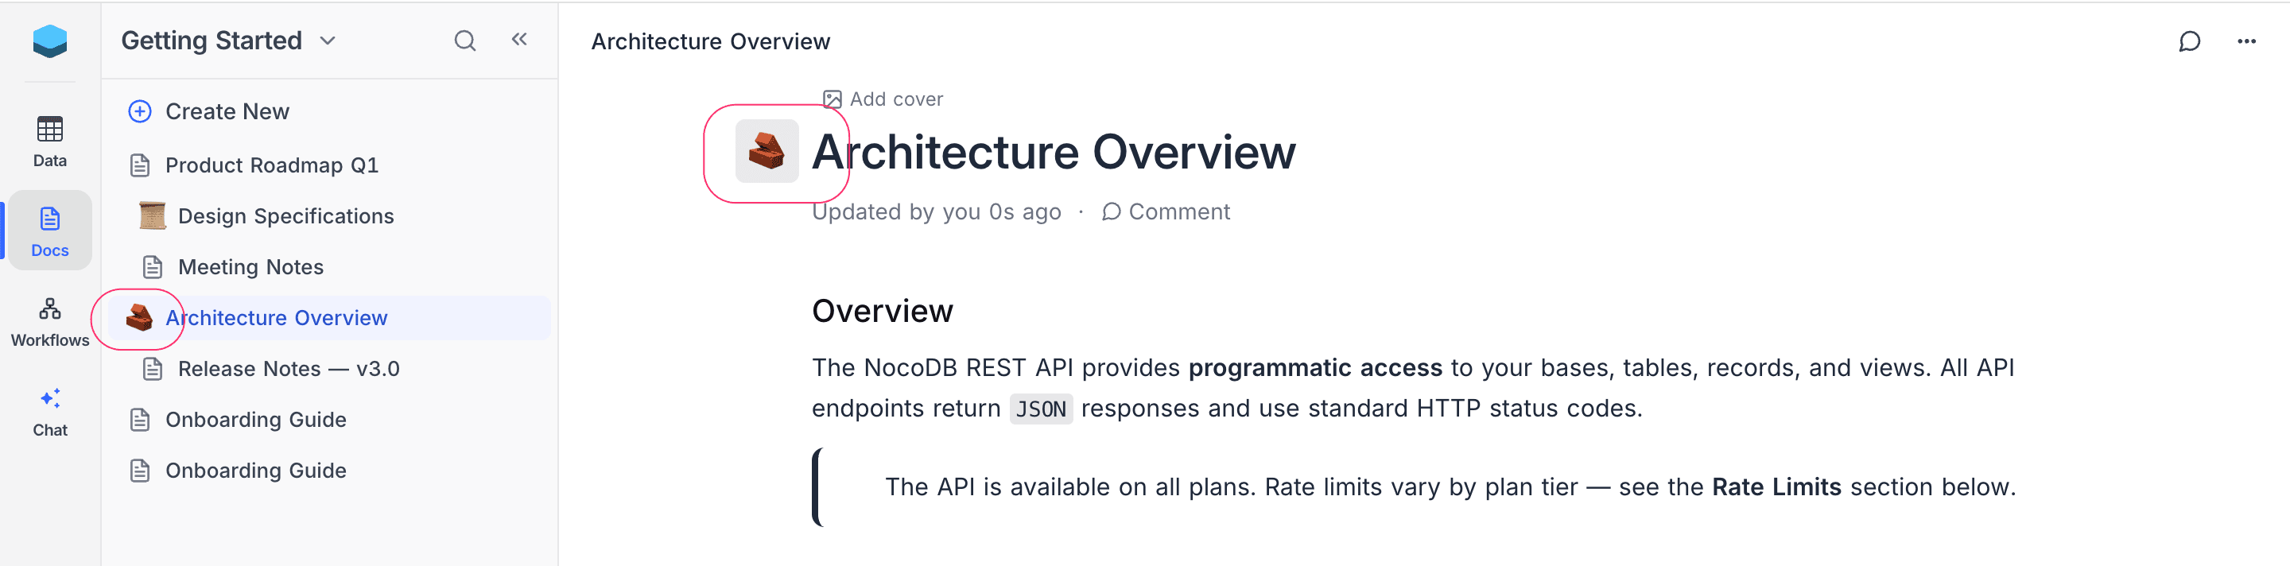The height and width of the screenshot is (566, 2290).
Task: Click the Architecture Overview page title field
Action: (x=1054, y=152)
